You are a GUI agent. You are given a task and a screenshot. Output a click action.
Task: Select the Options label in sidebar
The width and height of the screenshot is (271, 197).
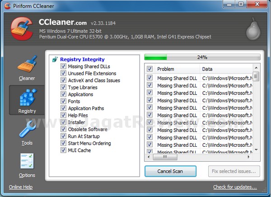coord(27,175)
